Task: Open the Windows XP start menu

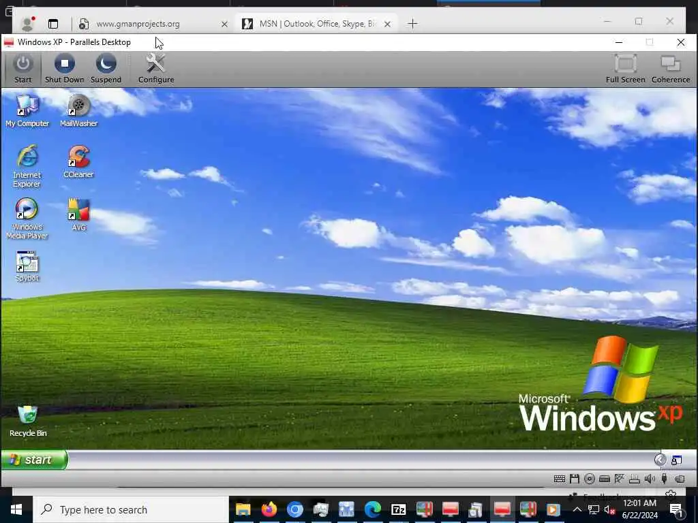Action: point(34,460)
